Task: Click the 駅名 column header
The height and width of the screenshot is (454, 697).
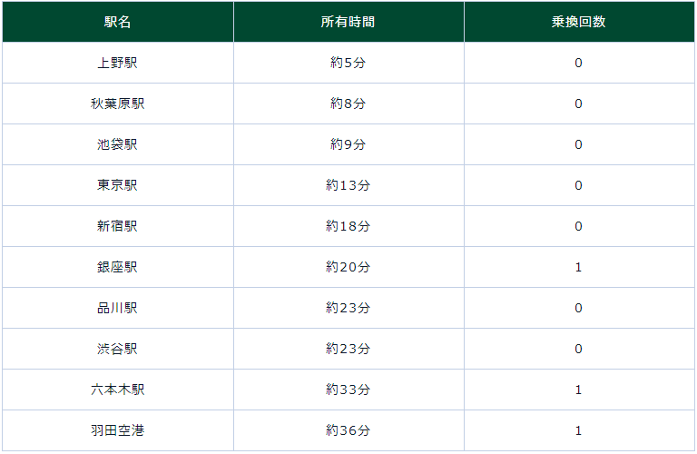Action: click(x=118, y=22)
